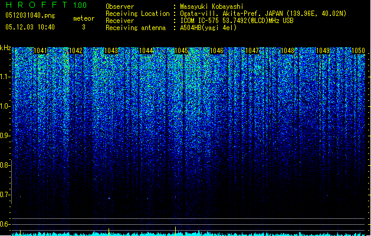Click the 1044 time marker
The height and width of the screenshot is (236, 371).
[x=146, y=51]
